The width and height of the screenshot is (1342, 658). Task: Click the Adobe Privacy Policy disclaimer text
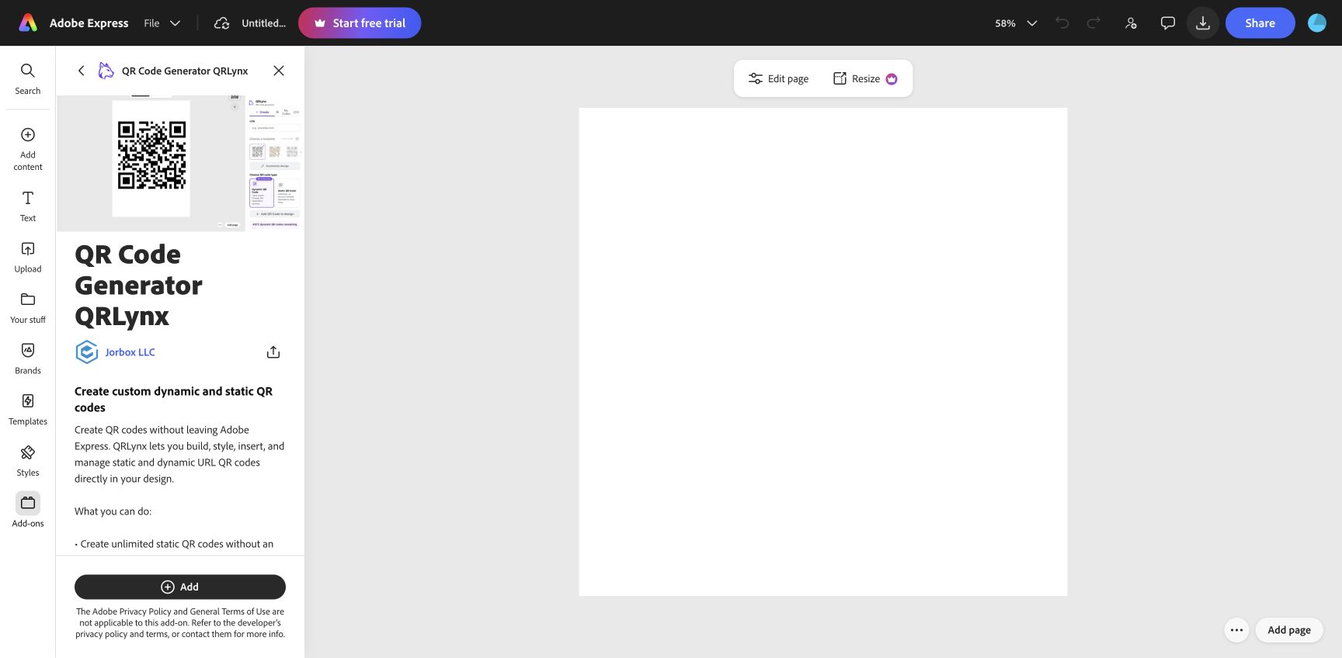(180, 623)
